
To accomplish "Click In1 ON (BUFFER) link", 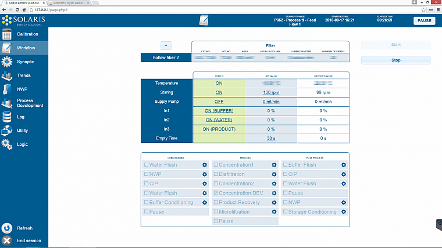I will pyautogui.click(x=219, y=111).
